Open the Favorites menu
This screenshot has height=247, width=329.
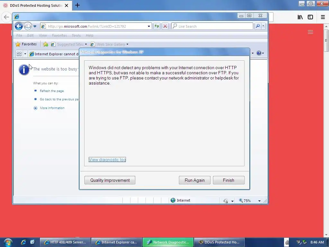point(59,35)
